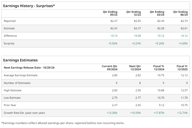
Task: Select the Current Qtr 09/2024 column header
Action: point(110,68)
